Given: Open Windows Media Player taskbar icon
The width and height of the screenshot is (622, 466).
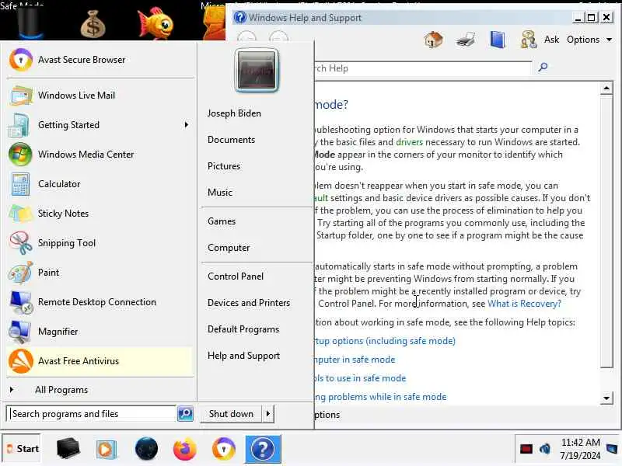Looking at the screenshot, I should 106,450.
